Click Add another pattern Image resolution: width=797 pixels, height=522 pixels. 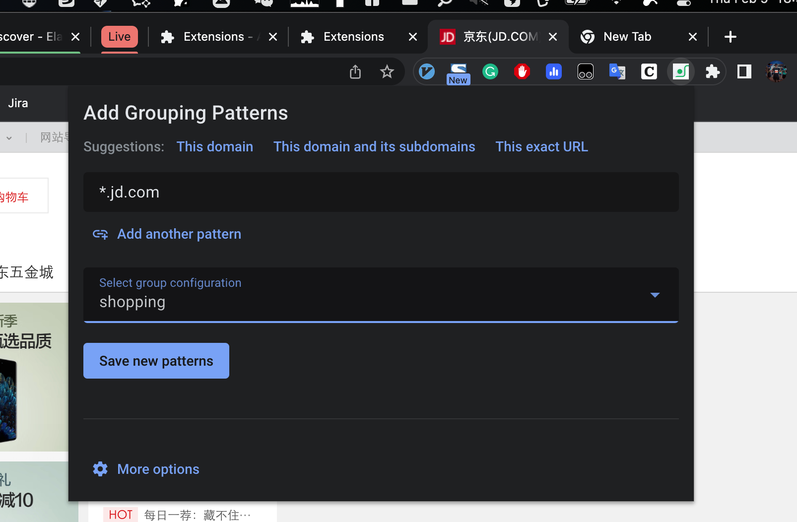pyautogui.click(x=179, y=234)
